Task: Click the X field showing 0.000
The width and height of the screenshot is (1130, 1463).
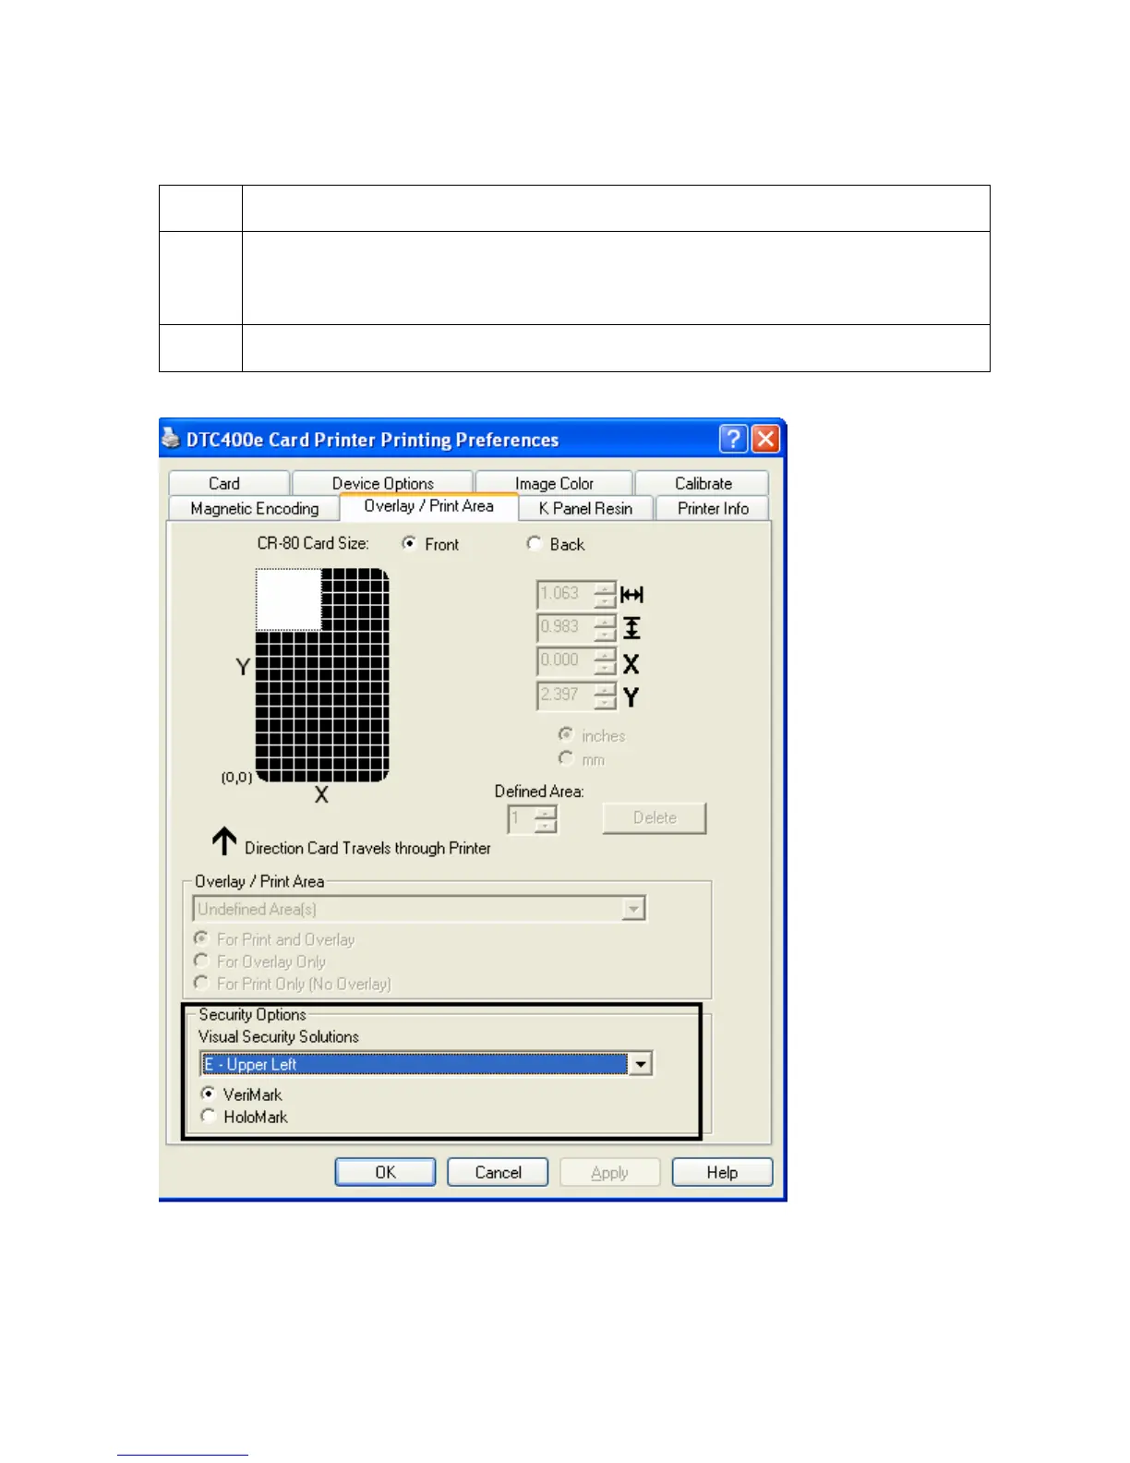Action: 566,661
